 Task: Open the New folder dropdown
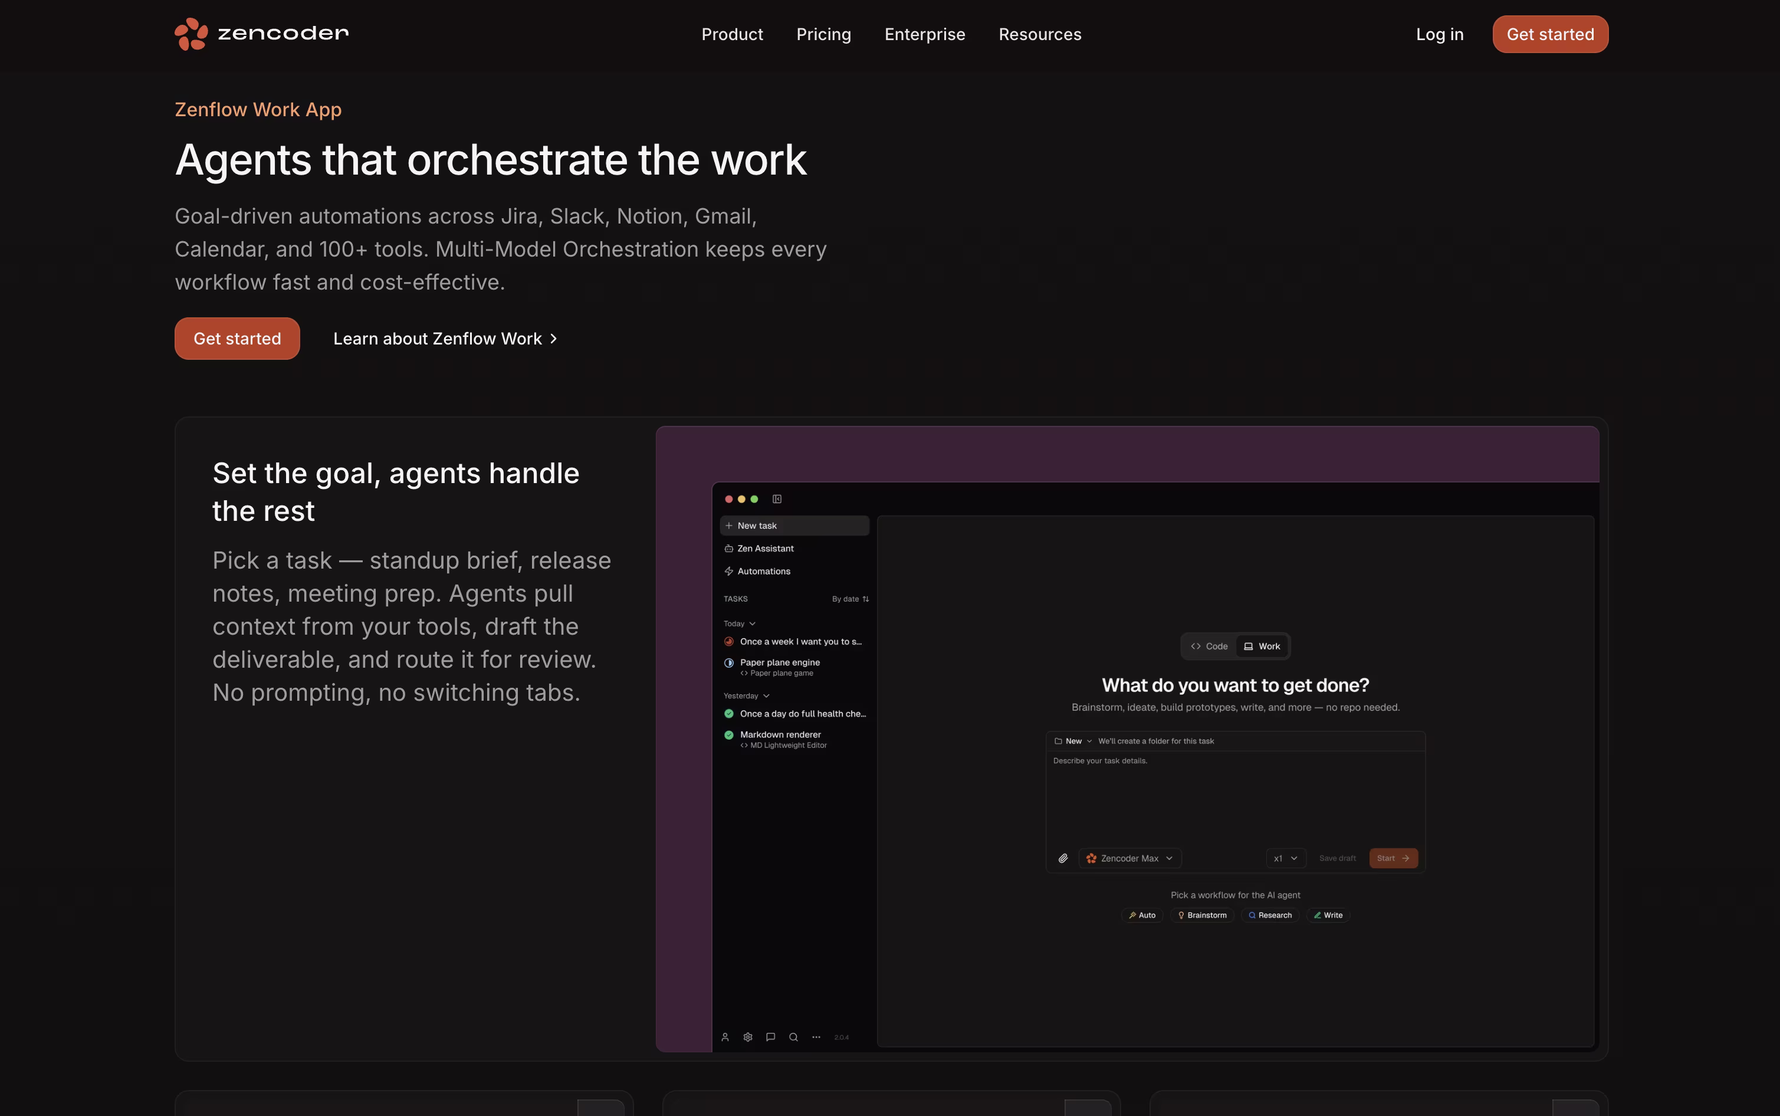point(1073,741)
